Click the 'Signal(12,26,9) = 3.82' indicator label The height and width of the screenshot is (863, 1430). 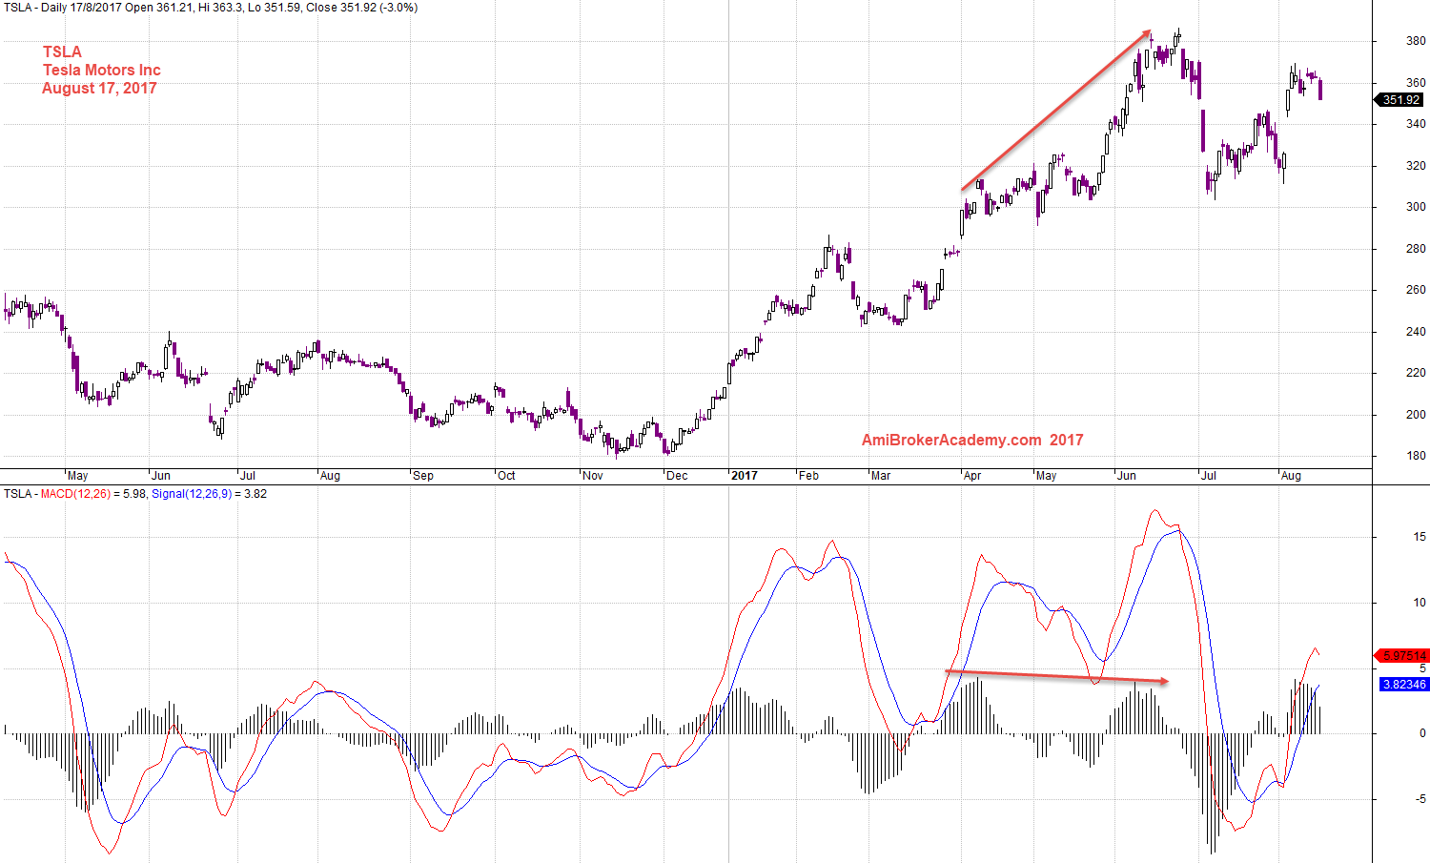(209, 494)
